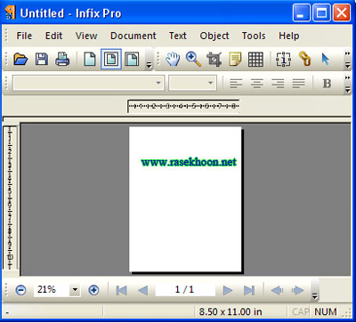Justify text alignment
This screenshot has width=356, height=323.
(299, 84)
